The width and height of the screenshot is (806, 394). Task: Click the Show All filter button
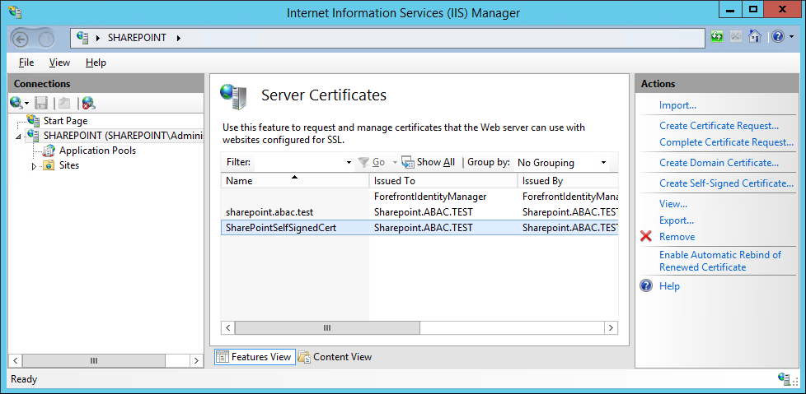coord(429,162)
